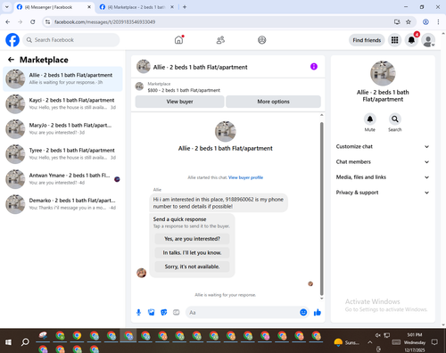Attach a photo file icon
The image size is (446, 353).
tap(152, 312)
